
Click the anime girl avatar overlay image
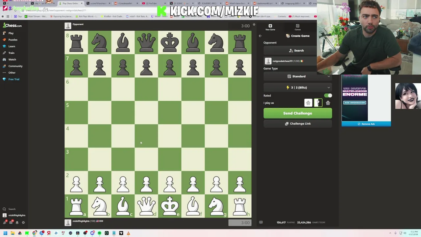(x=408, y=96)
